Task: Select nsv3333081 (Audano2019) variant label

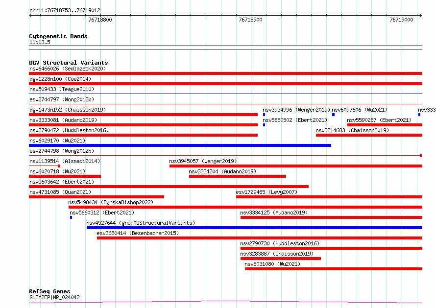Action: coord(63,120)
